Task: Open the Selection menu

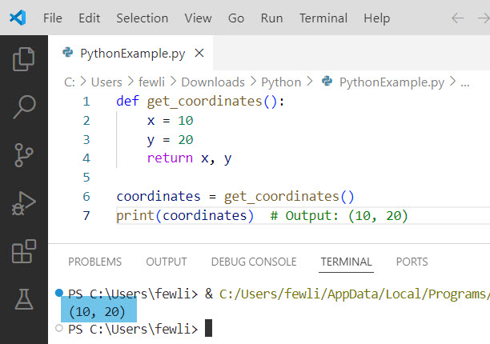Action: click(x=143, y=18)
